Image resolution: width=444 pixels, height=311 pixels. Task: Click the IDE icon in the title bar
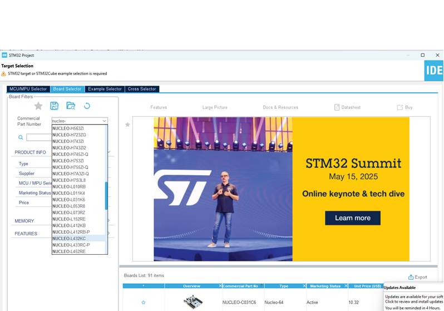(x=4, y=55)
